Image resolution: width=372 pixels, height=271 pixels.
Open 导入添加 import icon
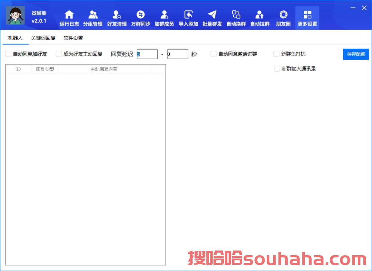coord(188,15)
